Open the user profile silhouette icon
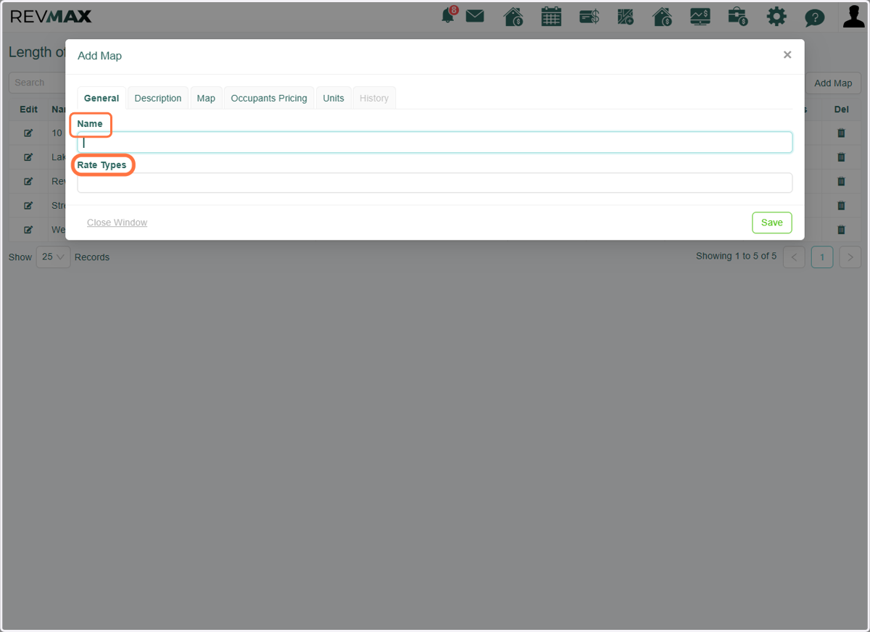 click(x=854, y=16)
